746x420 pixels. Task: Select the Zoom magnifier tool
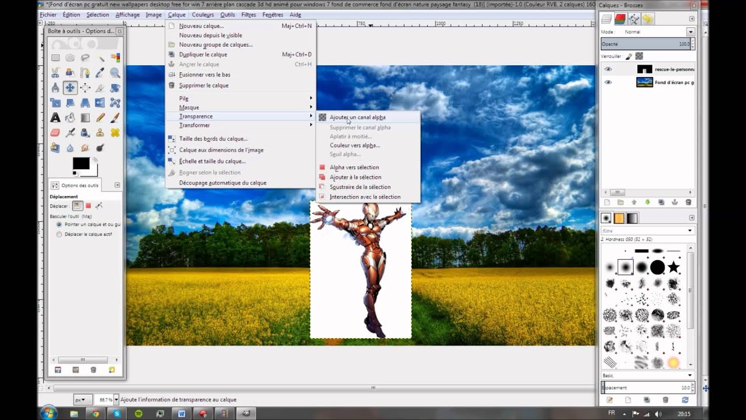115,73
